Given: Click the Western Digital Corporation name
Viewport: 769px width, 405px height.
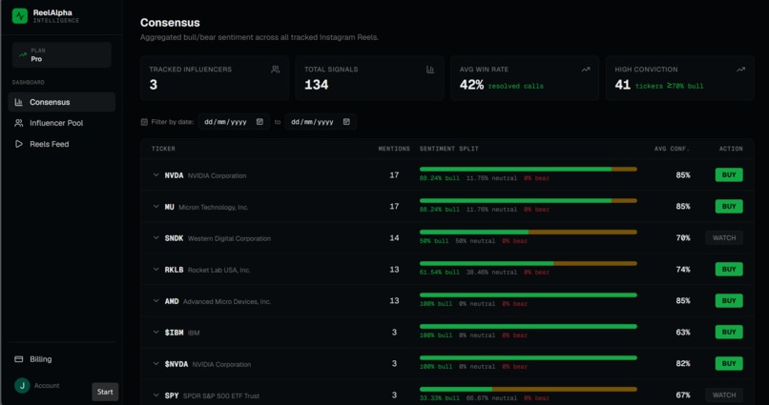Looking at the screenshot, I should [x=229, y=238].
